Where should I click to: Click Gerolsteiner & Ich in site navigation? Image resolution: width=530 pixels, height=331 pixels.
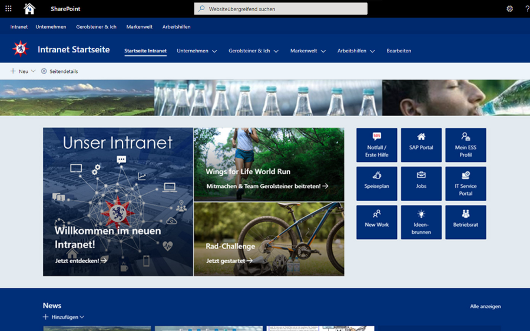coord(249,51)
